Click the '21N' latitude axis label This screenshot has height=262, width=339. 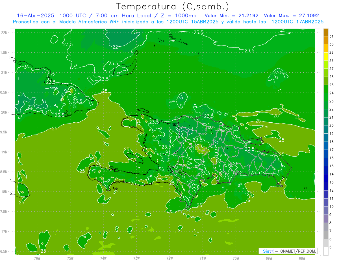tap(4, 72)
